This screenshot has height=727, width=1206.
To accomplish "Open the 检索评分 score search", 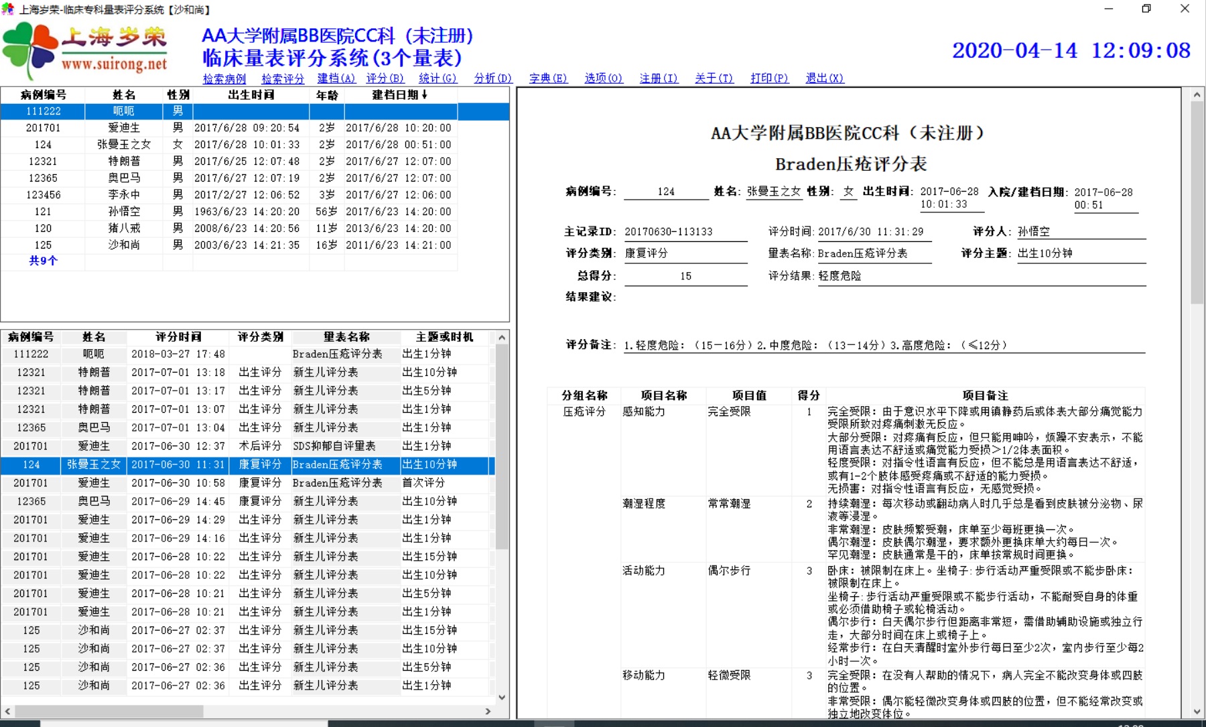I will click(x=282, y=78).
